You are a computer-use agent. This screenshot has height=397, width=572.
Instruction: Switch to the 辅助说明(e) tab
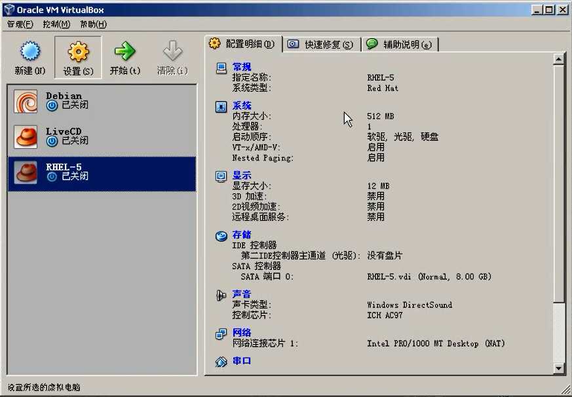pyautogui.click(x=400, y=45)
